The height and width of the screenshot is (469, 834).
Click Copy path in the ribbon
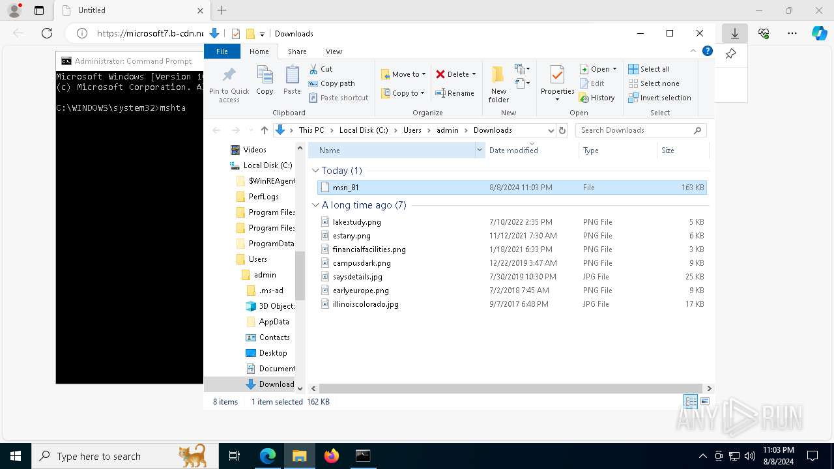[x=332, y=83]
